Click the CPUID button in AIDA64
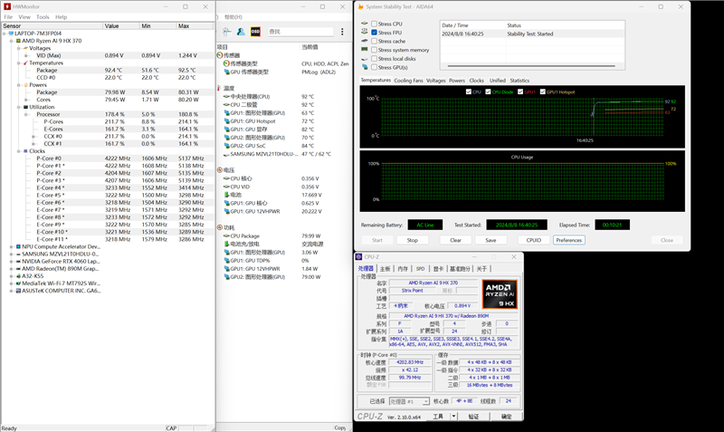 (534, 240)
